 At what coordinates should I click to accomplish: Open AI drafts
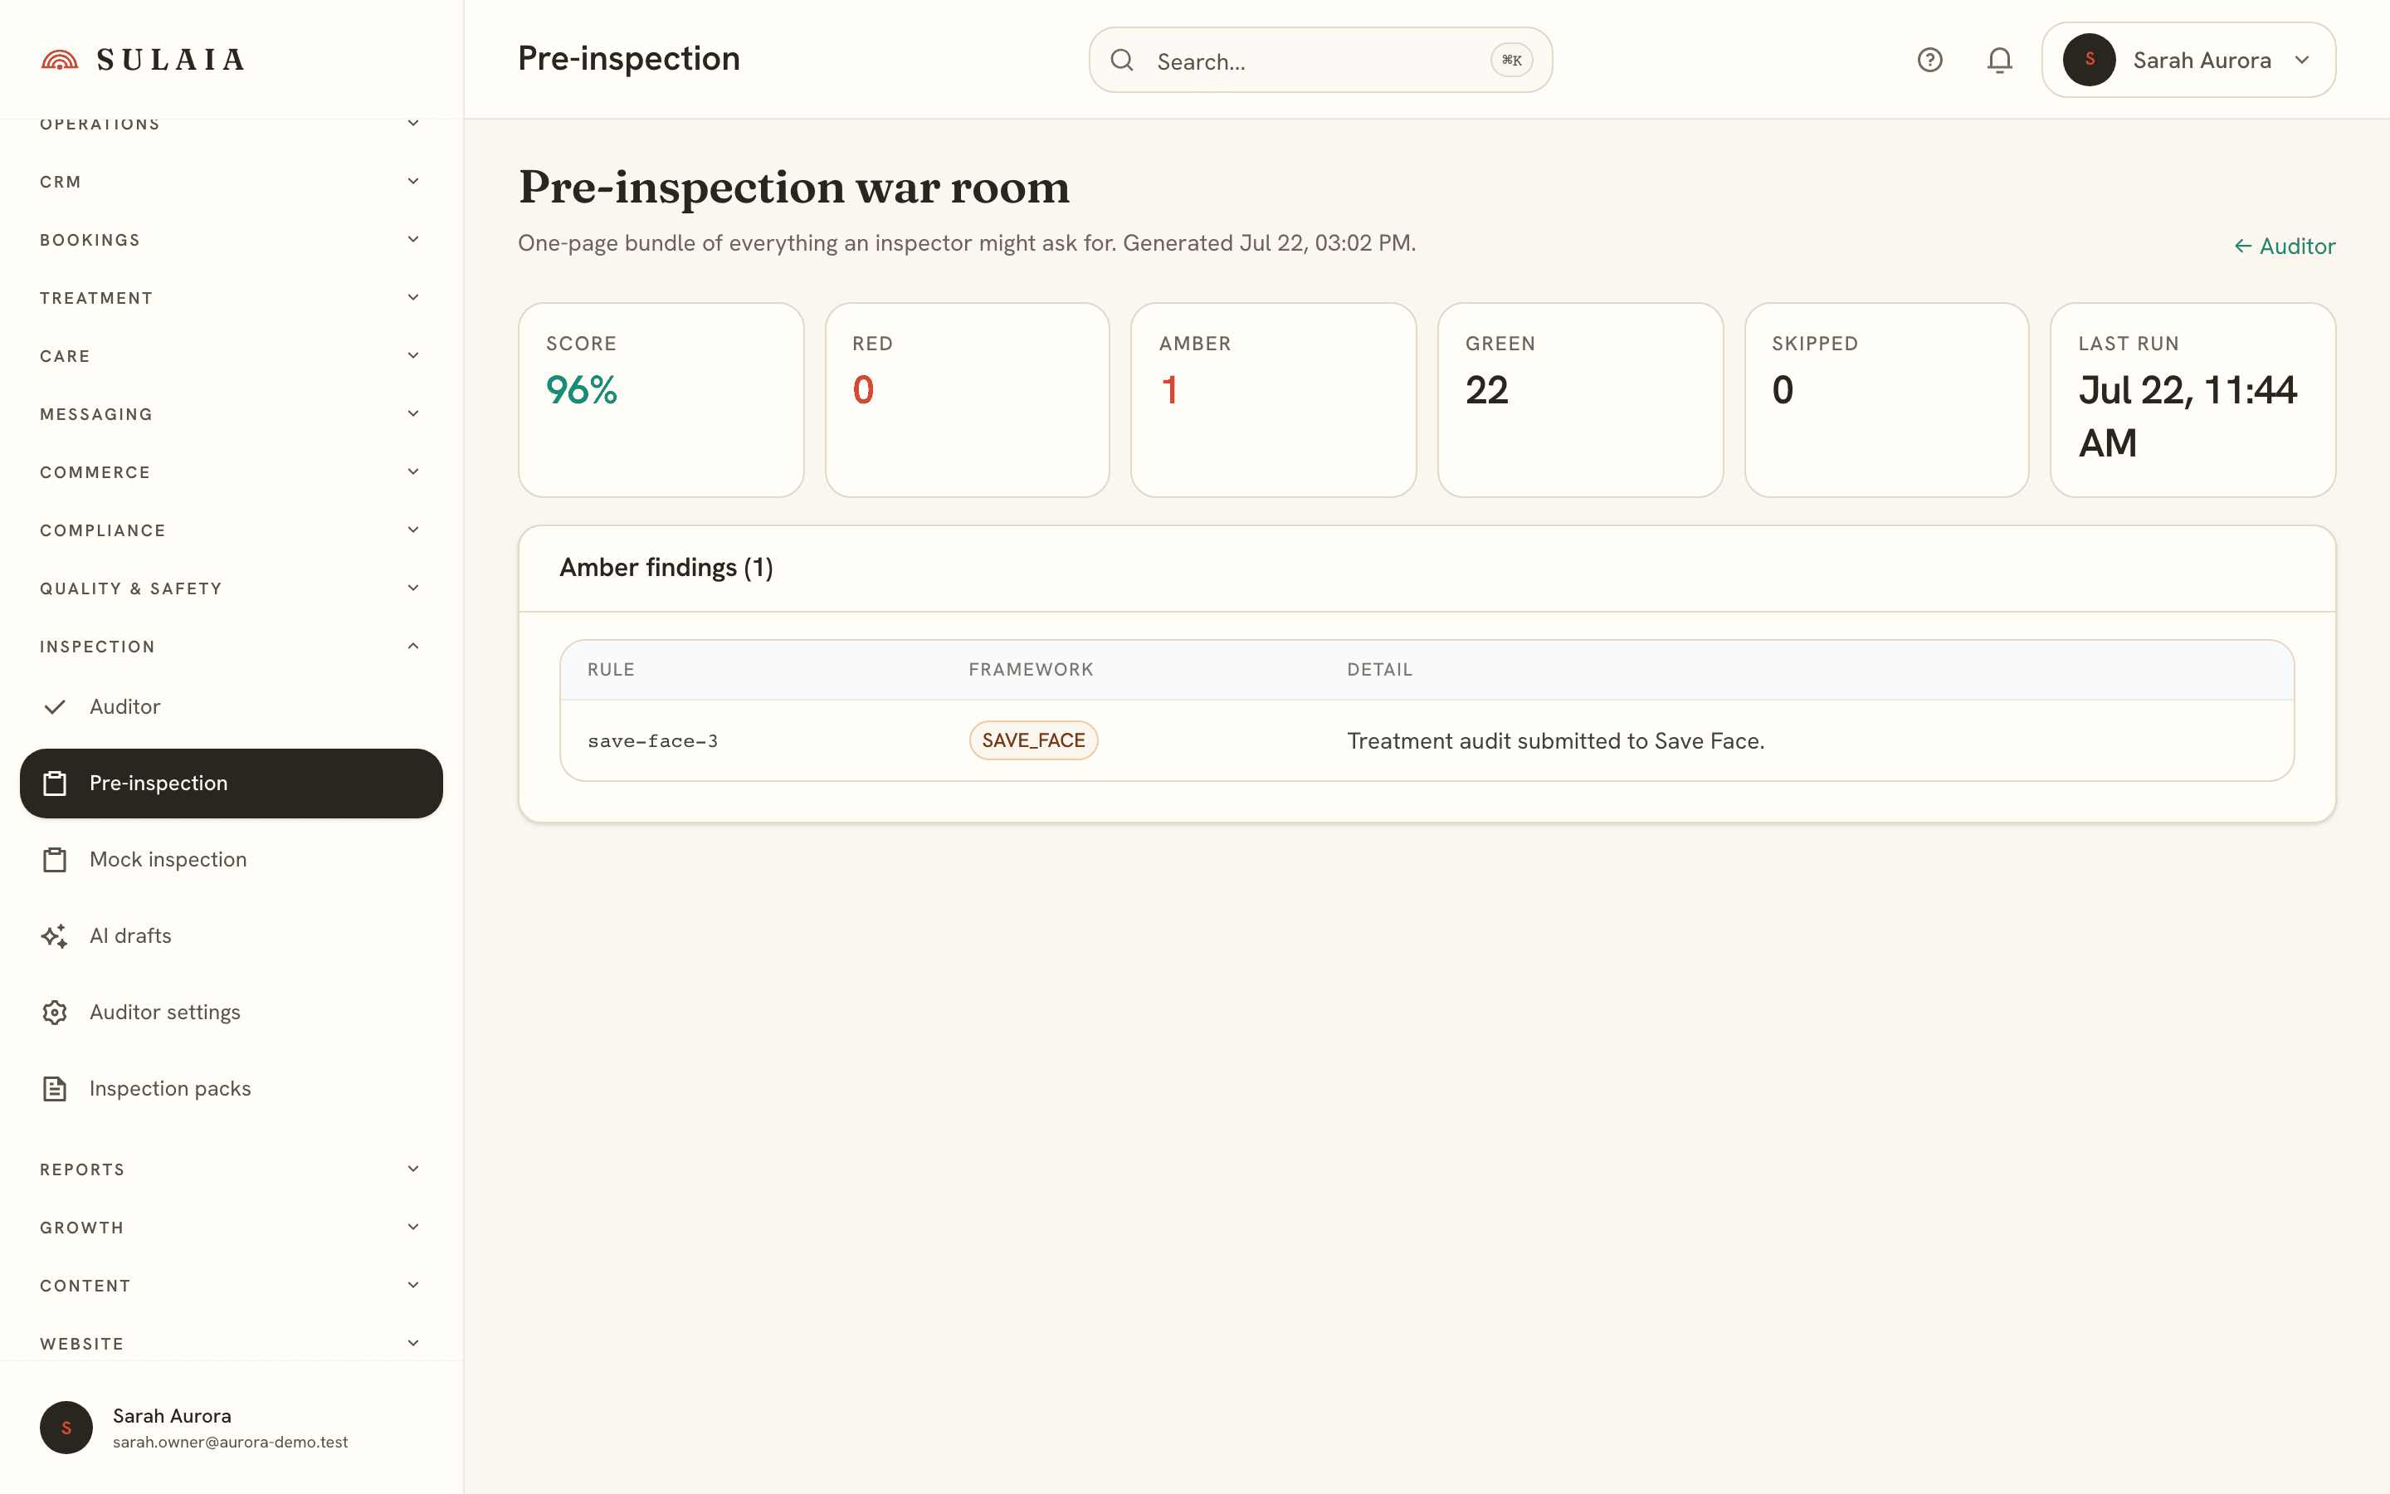(231, 935)
